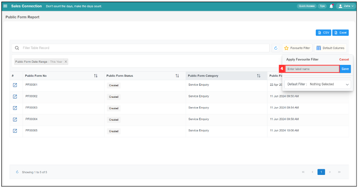Screen dimensions: 358x189
Task: Click the PF00005 form number
Action: coord(31,130)
